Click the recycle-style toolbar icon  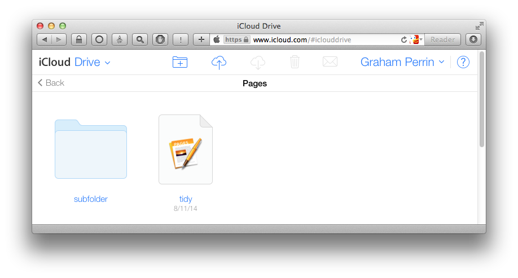(120, 39)
